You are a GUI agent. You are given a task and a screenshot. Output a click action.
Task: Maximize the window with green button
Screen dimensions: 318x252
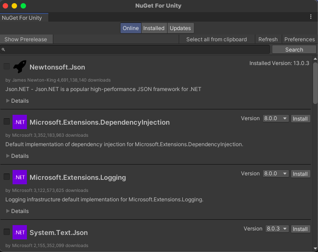click(23, 6)
